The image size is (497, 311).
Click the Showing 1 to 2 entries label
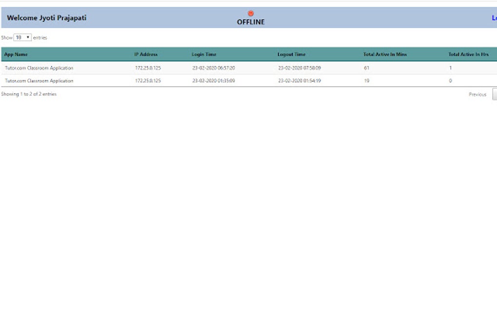tap(29, 94)
